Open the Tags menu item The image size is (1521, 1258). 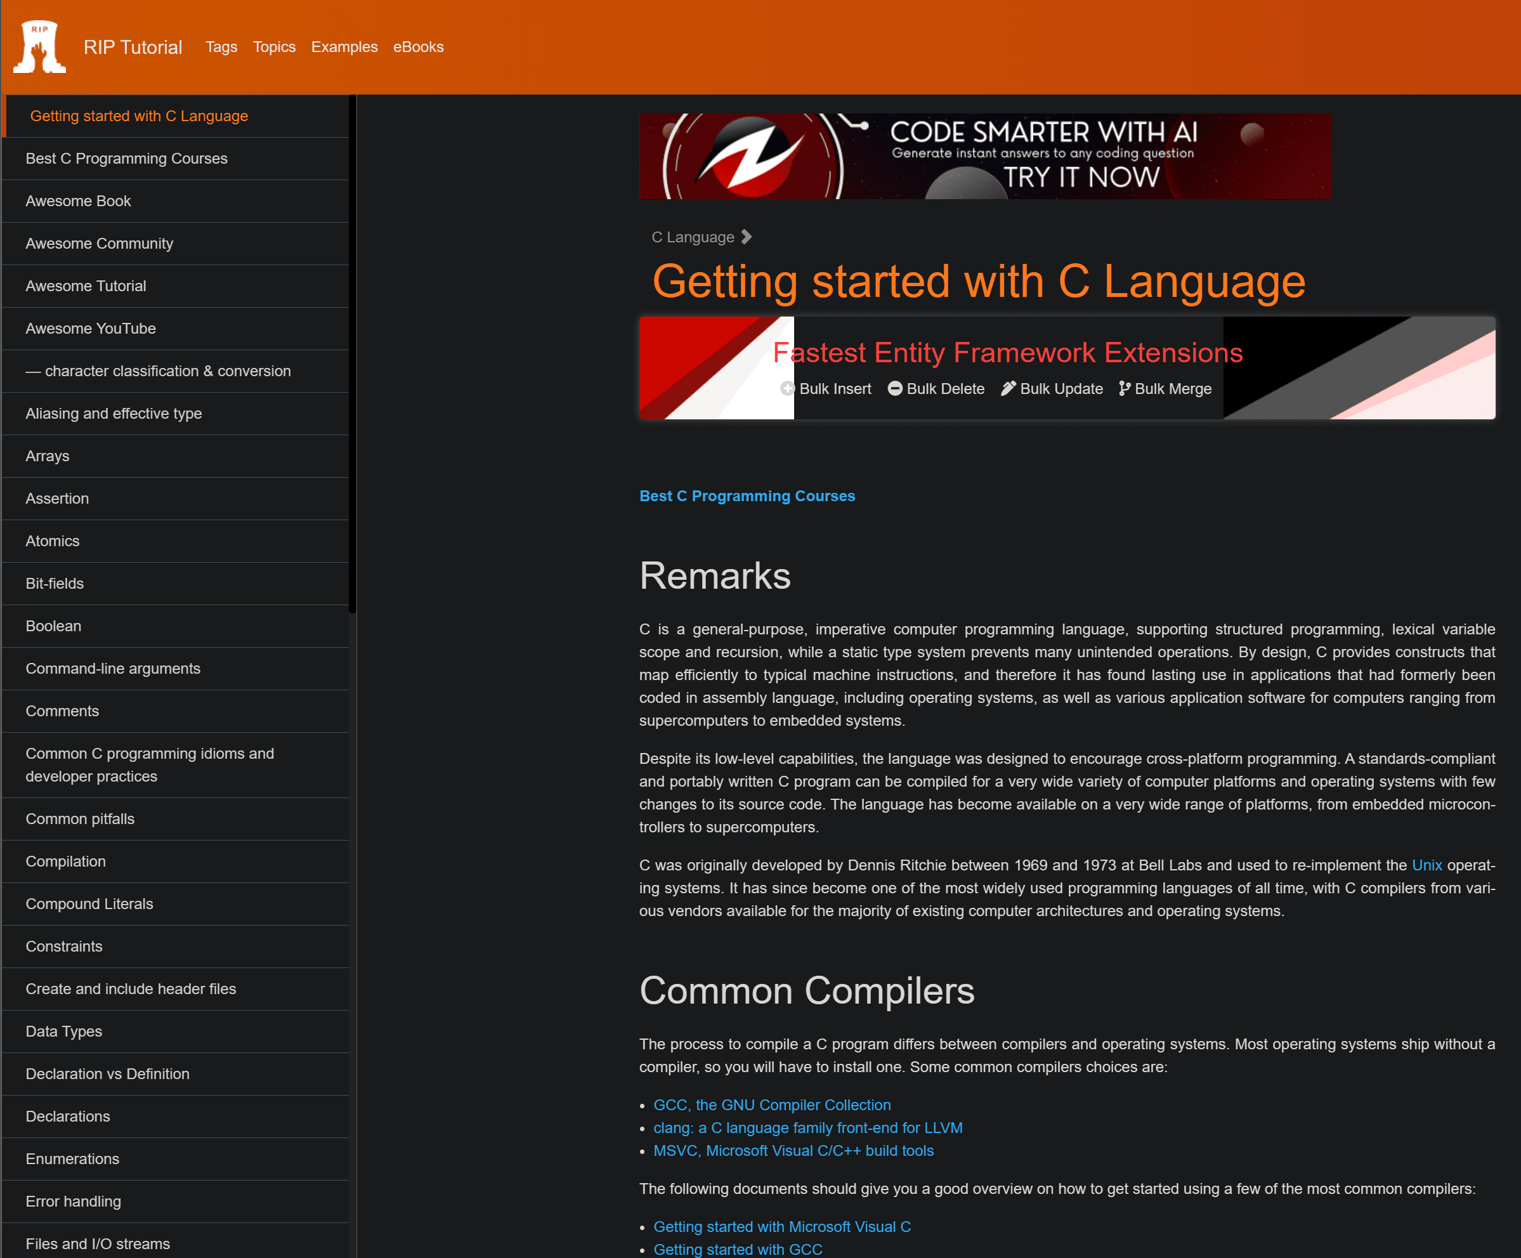coord(221,47)
